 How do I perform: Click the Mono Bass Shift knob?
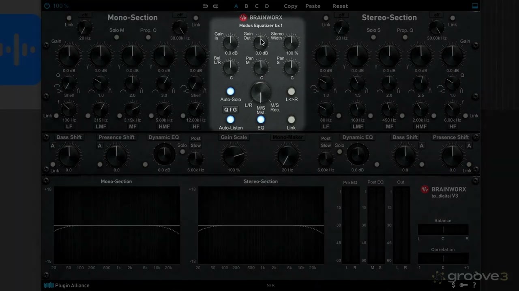pyautogui.click(x=69, y=156)
